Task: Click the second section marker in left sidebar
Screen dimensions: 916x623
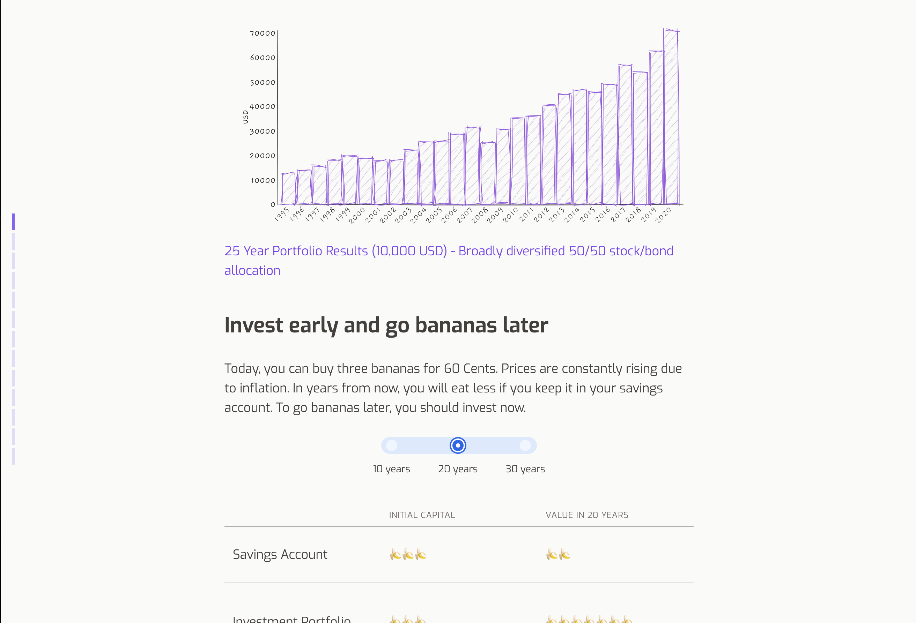Action: coord(13,241)
